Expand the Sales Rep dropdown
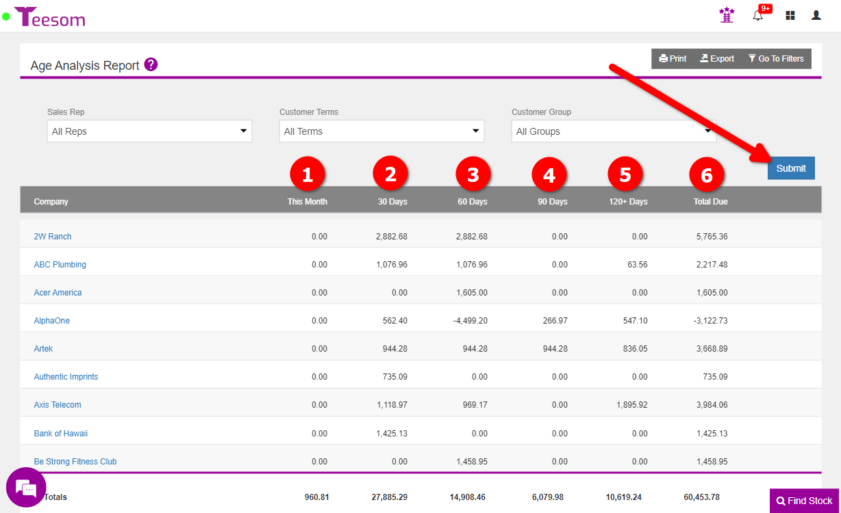This screenshot has width=841, height=513. click(149, 131)
